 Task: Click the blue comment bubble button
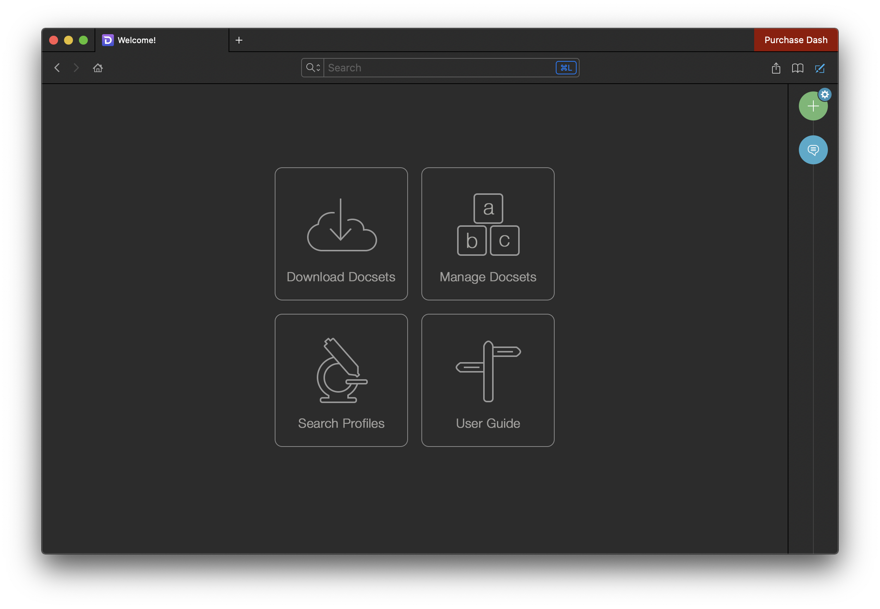[813, 150]
